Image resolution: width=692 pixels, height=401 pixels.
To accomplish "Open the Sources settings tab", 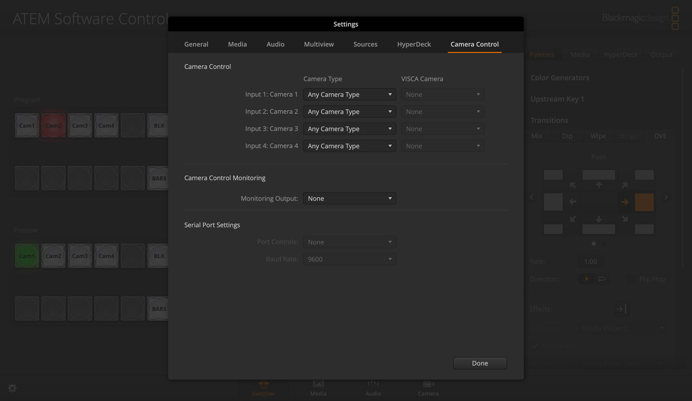I will pyautogui.click(x=365, y=44).
